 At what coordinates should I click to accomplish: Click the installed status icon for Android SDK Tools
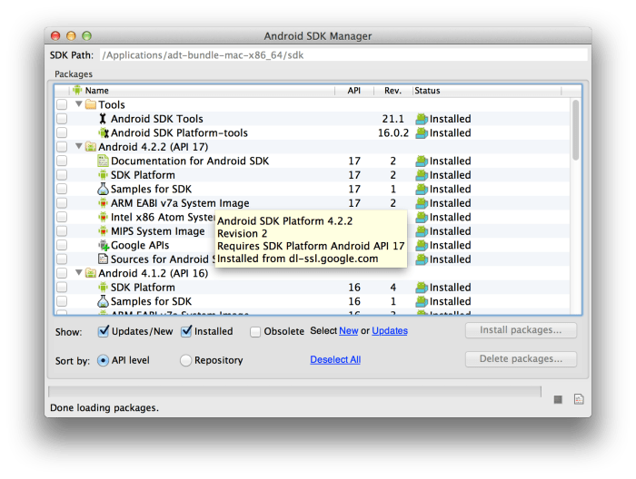422,119
